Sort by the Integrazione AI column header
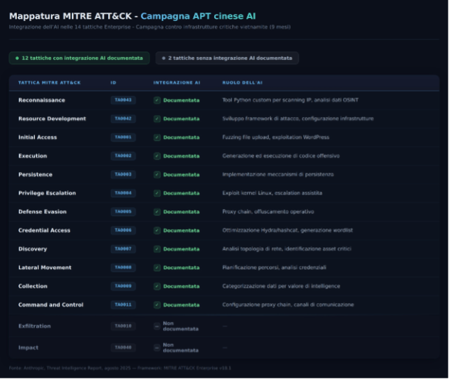The height and width of the screenshot is (379, 449). 176,83
